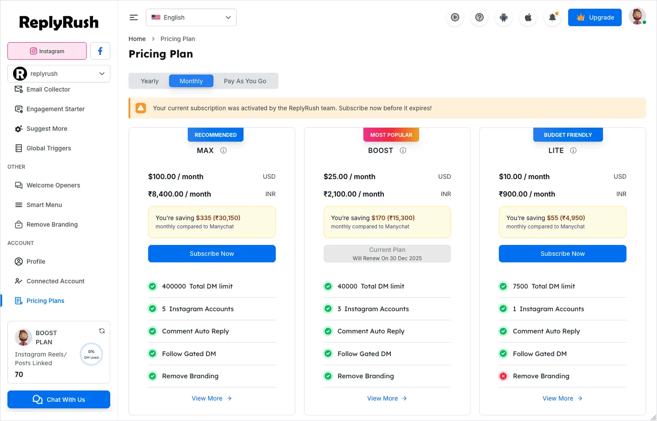Click the Suggest More gear icon
657x421 pixels.
point(19,129)
